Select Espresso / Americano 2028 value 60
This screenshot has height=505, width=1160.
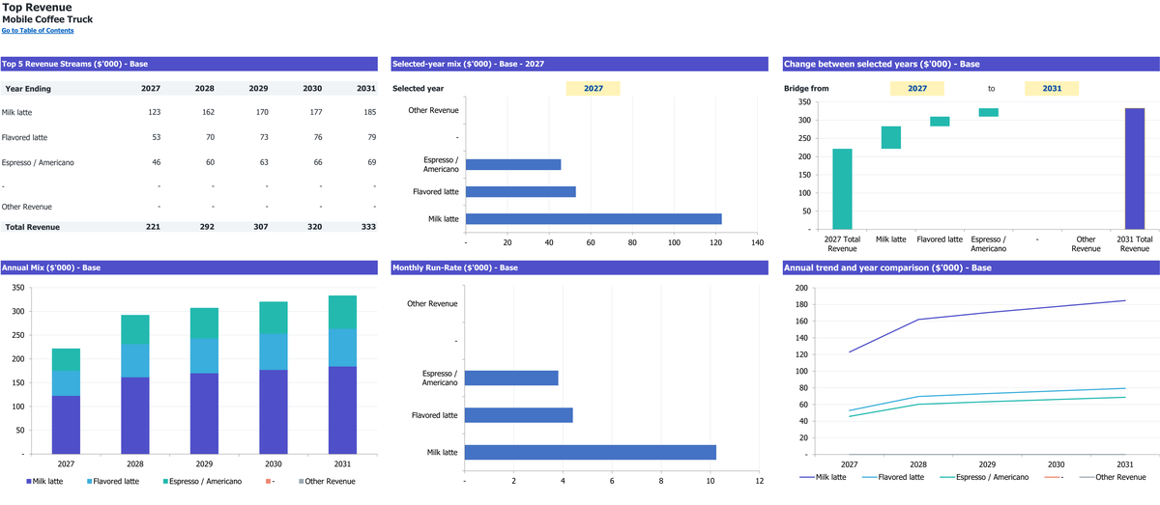[x=209, y=162]
